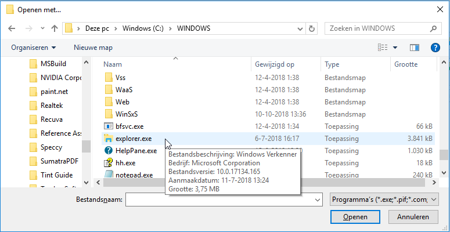This screenshot has height=232, width=450.
Task: Select the WinSxS folder icon
Action: 109,114
